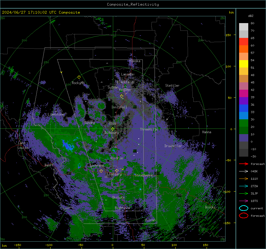
Task: Click the Banff town label
Action: [49, 165]
